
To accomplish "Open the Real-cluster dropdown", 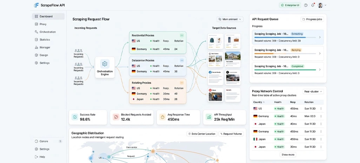I will [x=313, y=92].
